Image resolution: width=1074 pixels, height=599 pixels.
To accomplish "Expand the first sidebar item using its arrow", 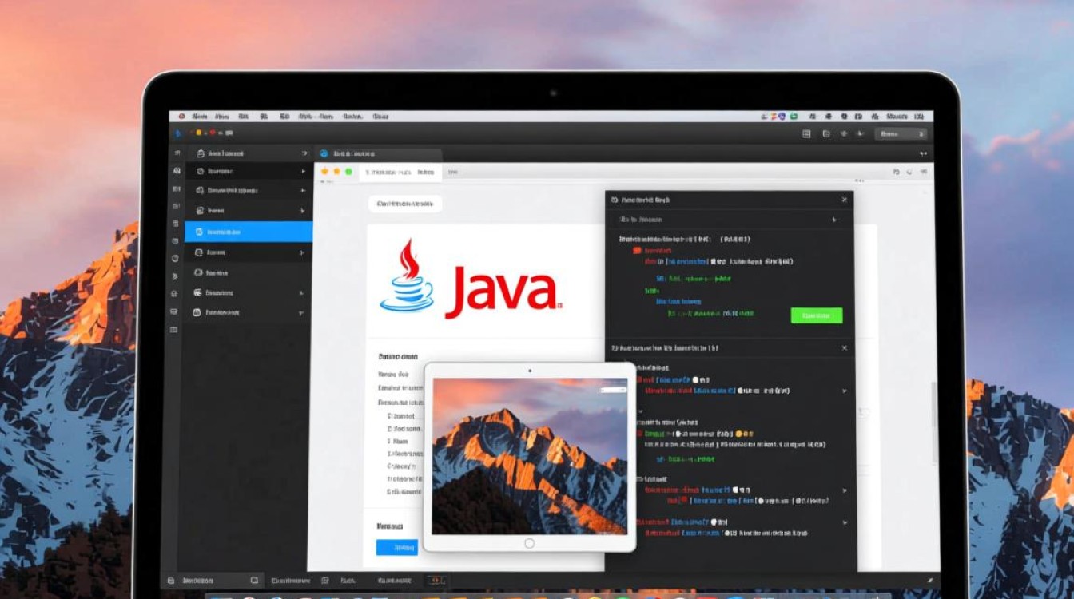I will (304, 153).
